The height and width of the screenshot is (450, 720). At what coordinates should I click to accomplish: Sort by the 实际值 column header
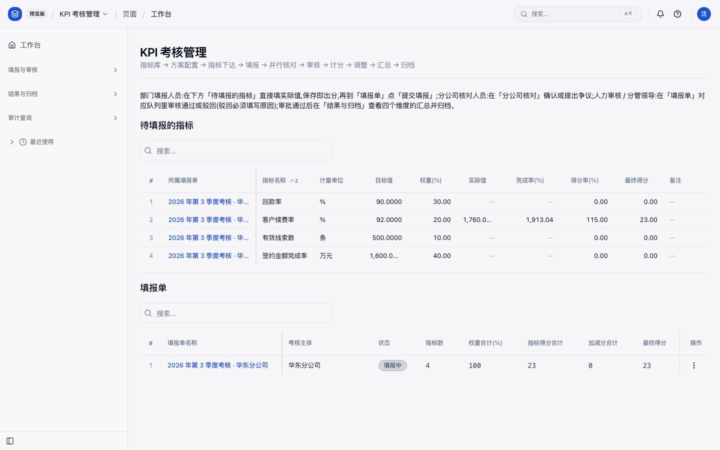477,180
